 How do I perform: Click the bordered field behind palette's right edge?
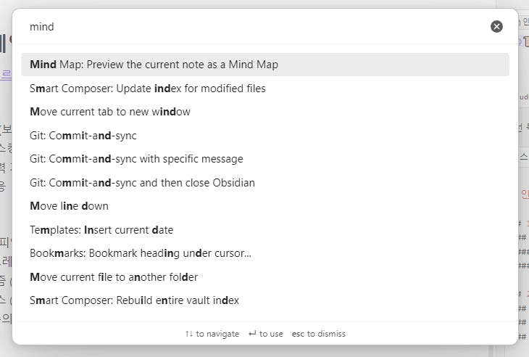(523, 155)
